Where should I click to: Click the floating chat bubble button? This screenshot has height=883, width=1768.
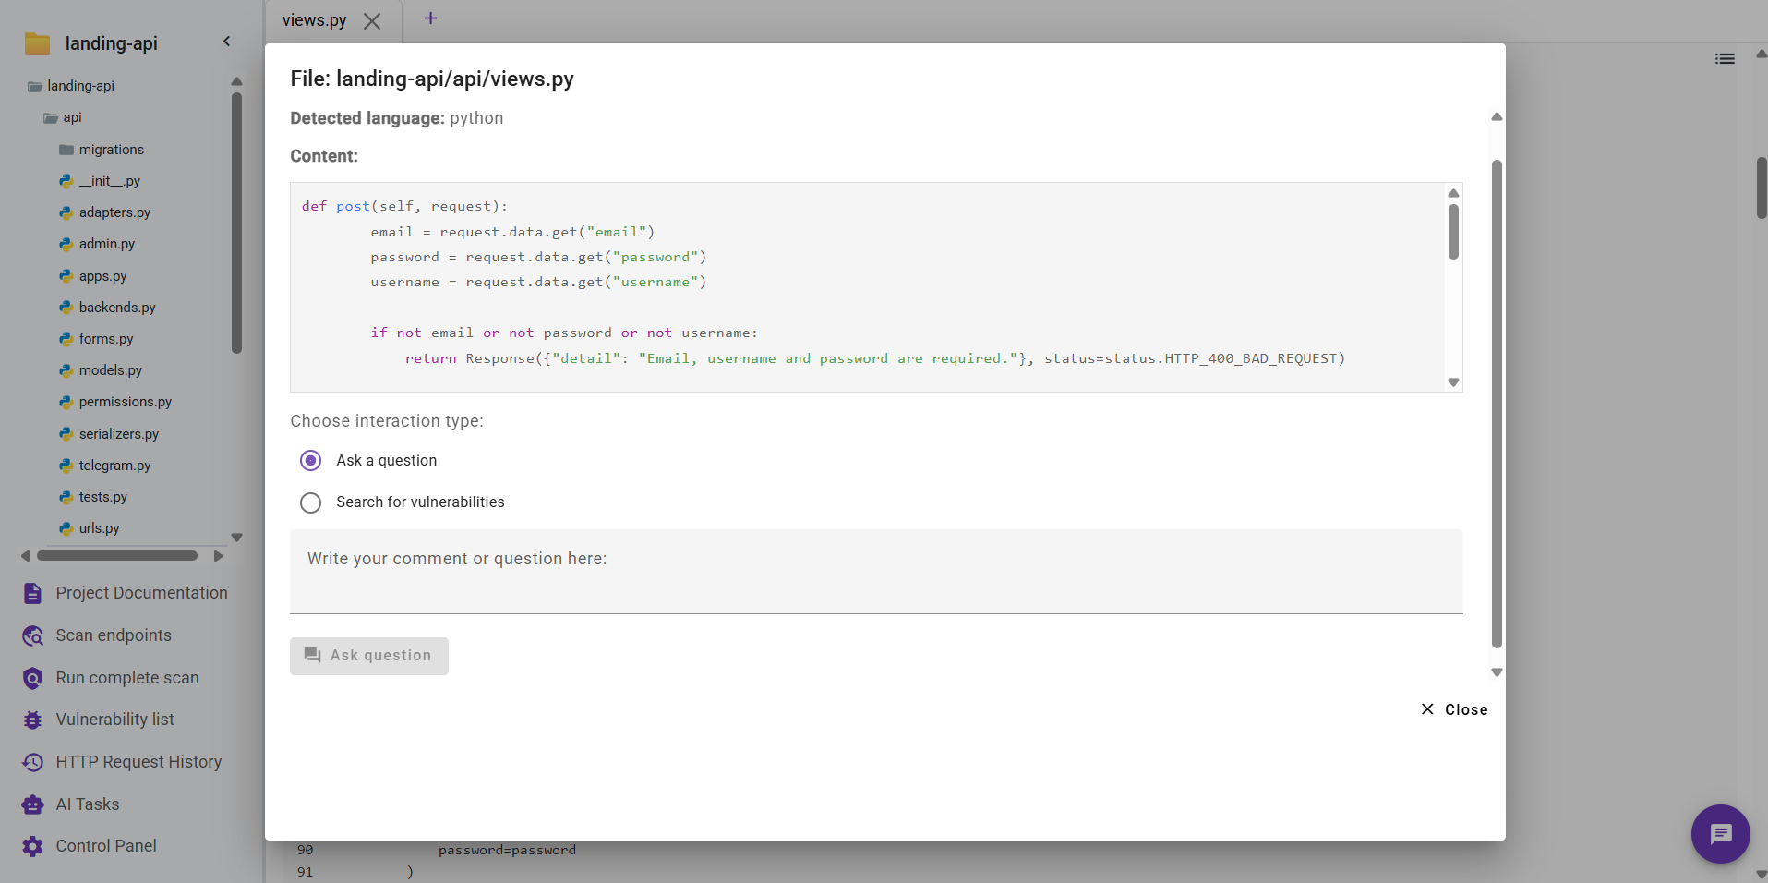coord(1719,833)
